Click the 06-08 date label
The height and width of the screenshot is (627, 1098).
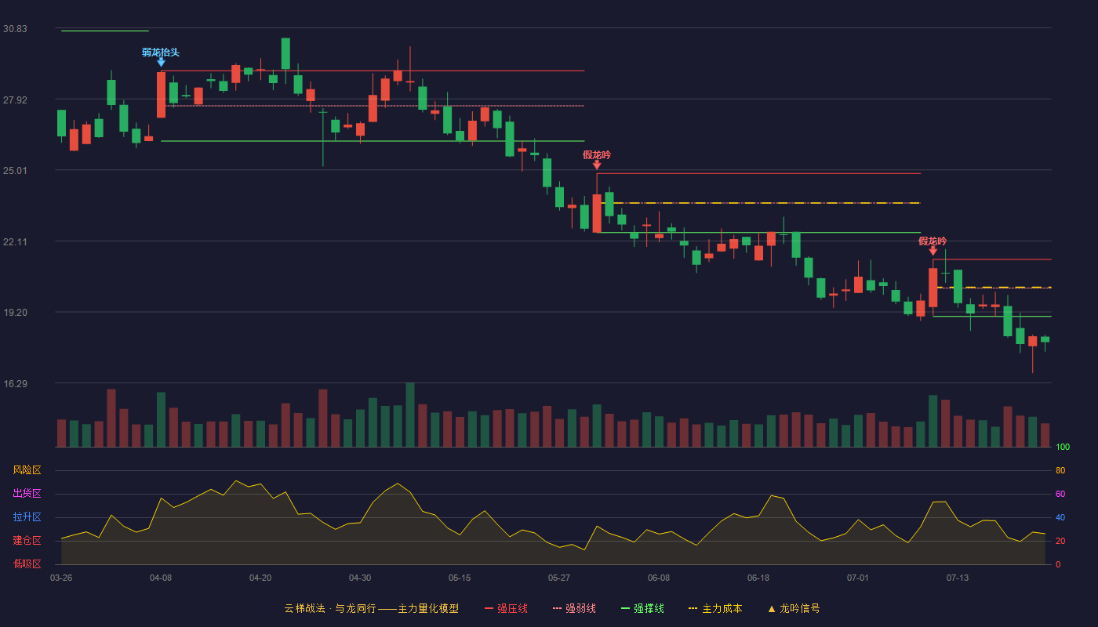point(659,578)
